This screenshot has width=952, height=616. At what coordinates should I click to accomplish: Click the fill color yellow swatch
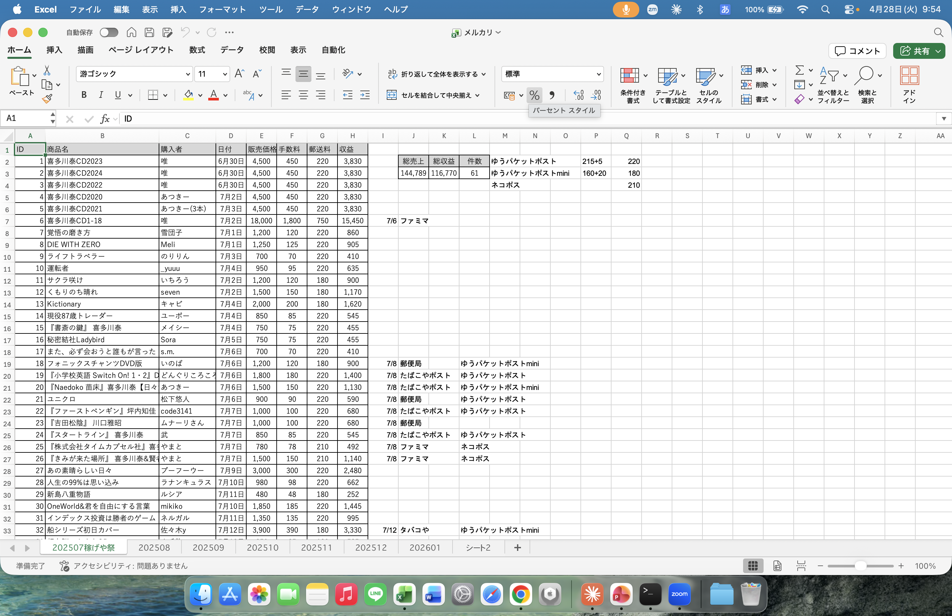[x=188, y=95]
